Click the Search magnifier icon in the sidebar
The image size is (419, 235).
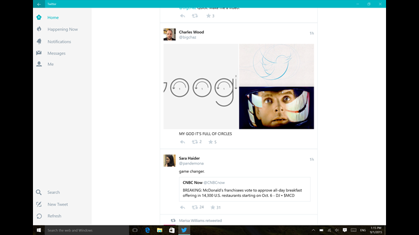(39, 192)
